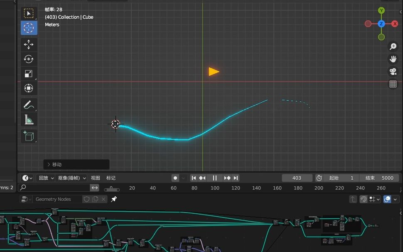403x252 pixels.
Task: Toggle snapping magnet in node editor header
Action: (363, 199)
